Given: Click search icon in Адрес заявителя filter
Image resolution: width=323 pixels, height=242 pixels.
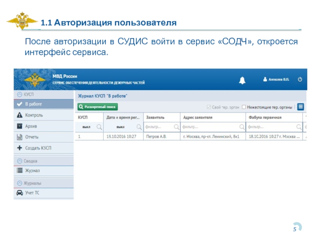Looking at the screenshot, I should point(242,127).
